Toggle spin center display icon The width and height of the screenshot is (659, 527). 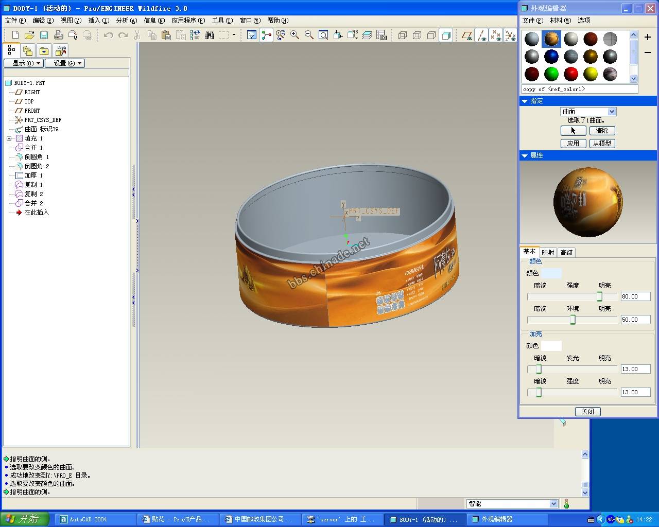pos(266,35)
